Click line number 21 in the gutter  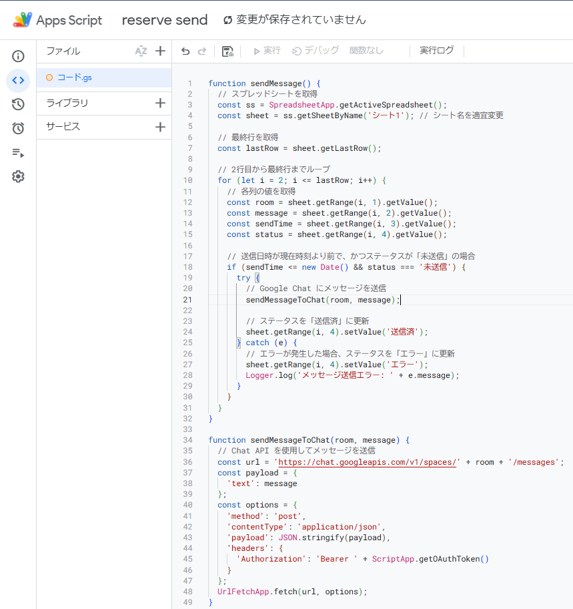[187, 300]
